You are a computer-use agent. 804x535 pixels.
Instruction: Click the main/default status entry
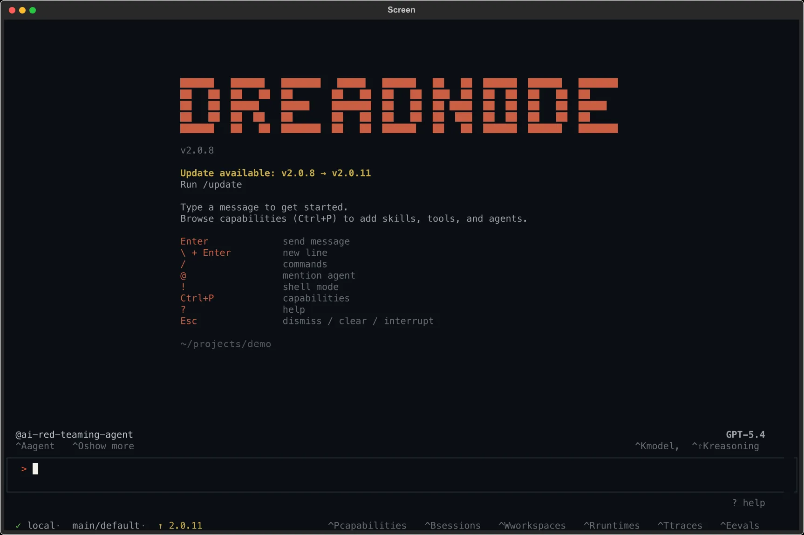tap(106, 526)
